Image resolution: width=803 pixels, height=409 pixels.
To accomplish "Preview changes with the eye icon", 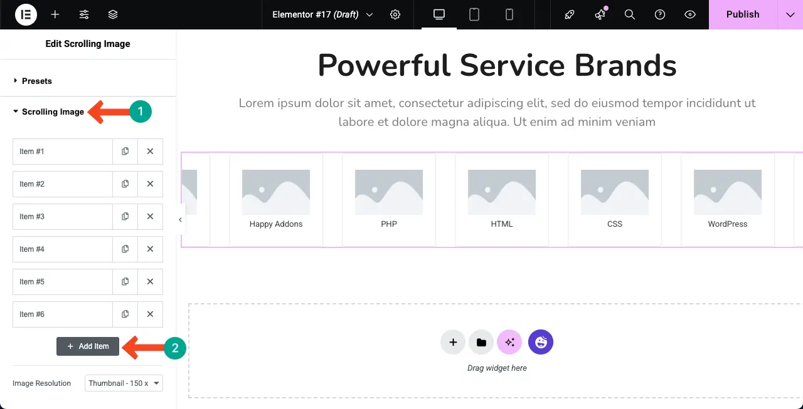I will pos(690,14).
